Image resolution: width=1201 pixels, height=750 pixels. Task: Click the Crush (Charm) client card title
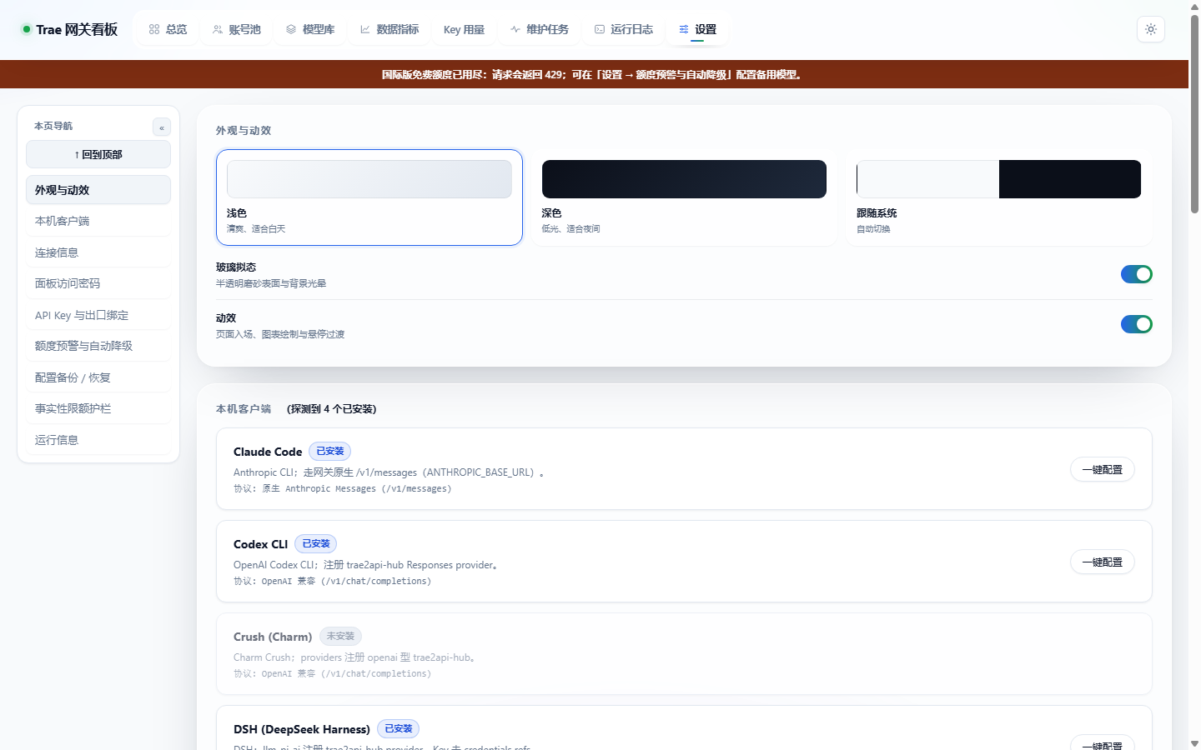(273, 637)
